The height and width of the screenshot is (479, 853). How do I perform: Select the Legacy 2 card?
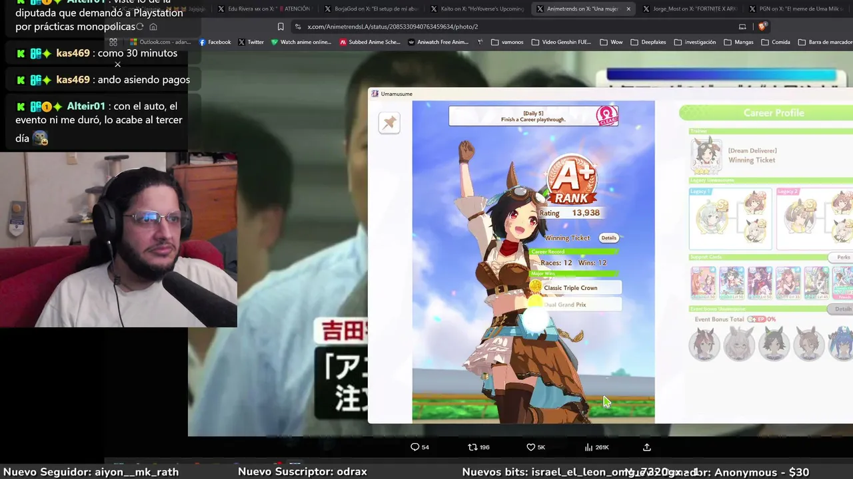click(814, 219)
